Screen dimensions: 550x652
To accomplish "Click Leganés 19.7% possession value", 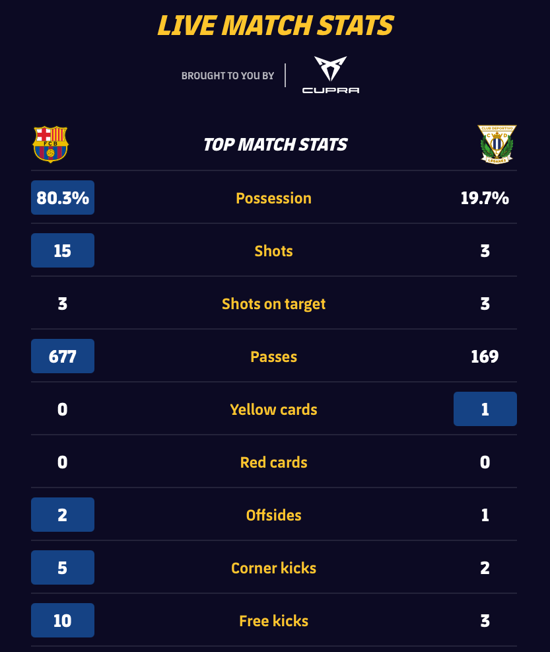I will point(485,198).
